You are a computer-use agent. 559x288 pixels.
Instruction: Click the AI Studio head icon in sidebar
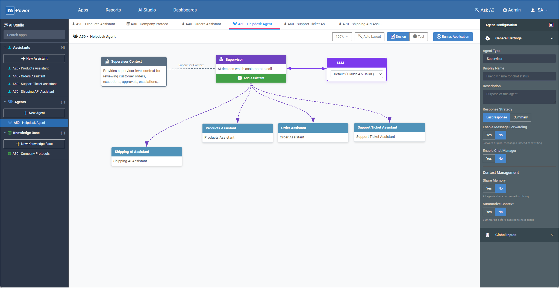(x=6, y=25)
